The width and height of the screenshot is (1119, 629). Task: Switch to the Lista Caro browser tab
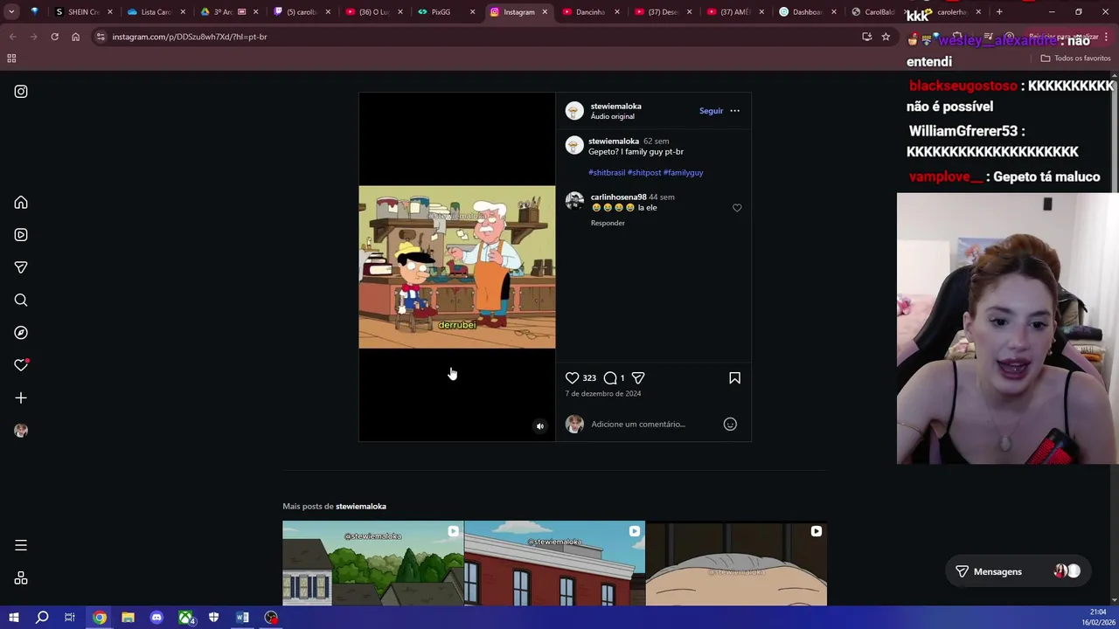[156, 12]
